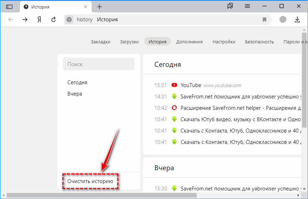The height and width of the screenshot is (199, 308).
Task: Click the scroll up arrow of vertical scrollbar
Action: pos(304,30)
